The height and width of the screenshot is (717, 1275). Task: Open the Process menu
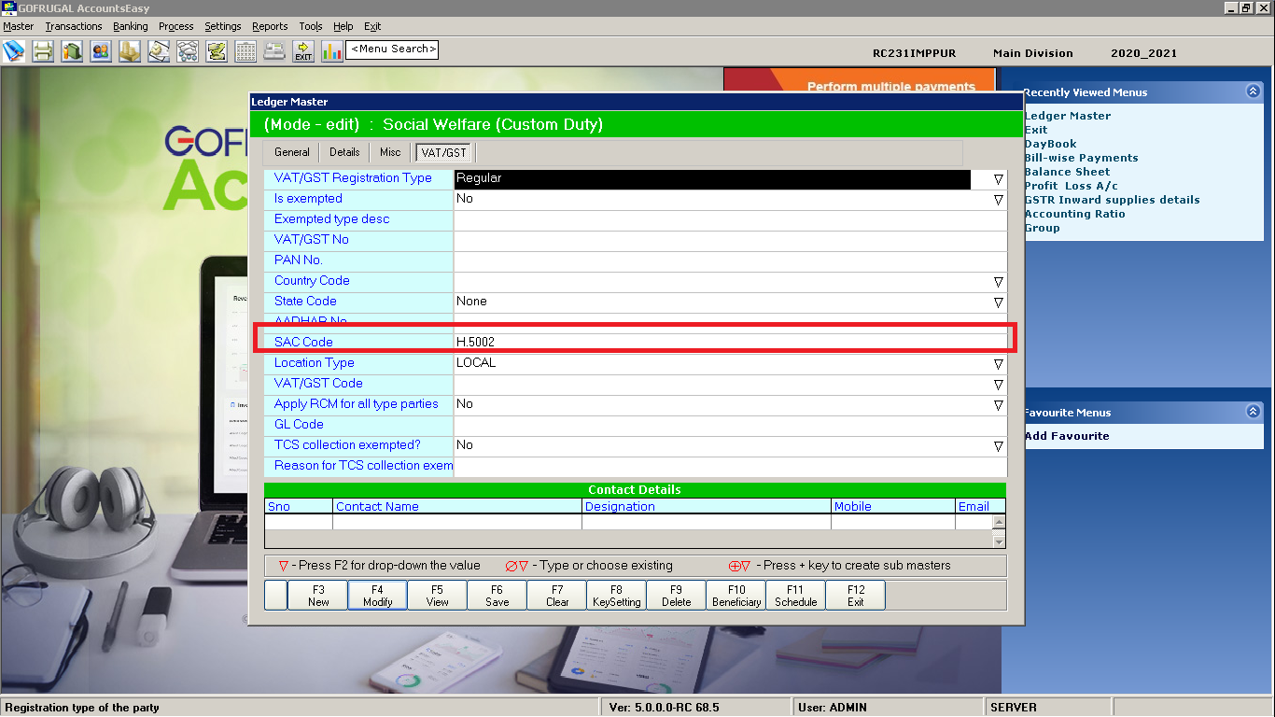(x=176, y=26)
